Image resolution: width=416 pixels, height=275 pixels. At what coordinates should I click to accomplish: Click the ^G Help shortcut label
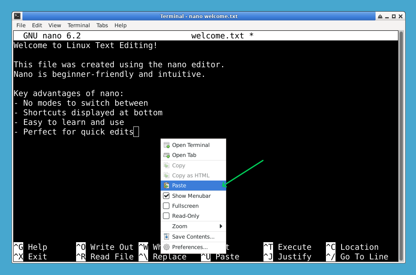(28, 247)
